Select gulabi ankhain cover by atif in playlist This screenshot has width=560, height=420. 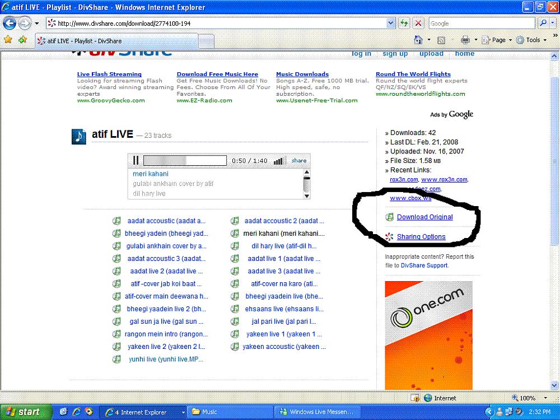(173, 184)
